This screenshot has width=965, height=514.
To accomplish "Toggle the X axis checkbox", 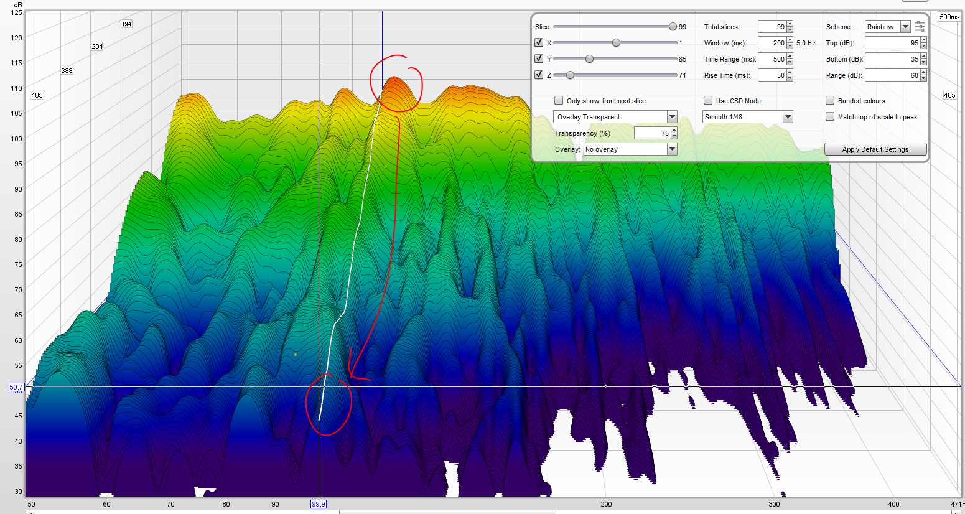I will point(539,43).
